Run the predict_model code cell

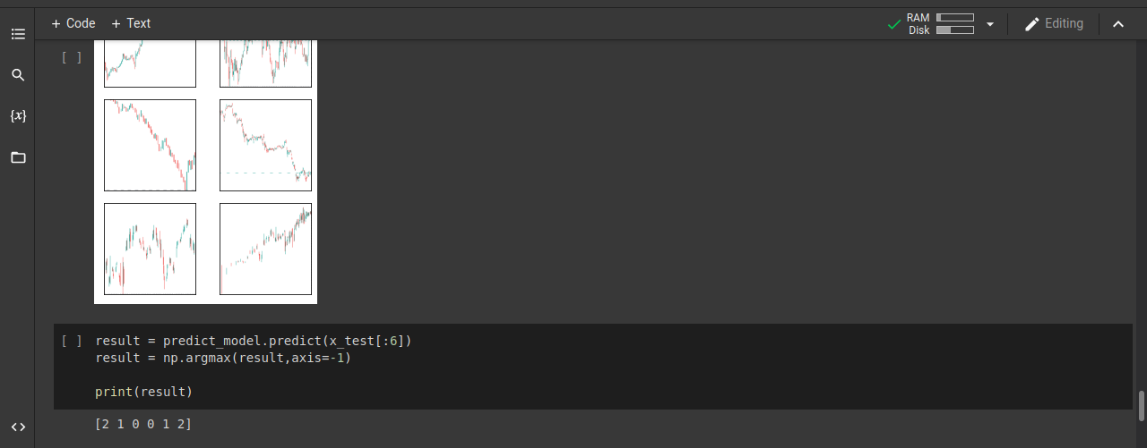pos(72,341)
